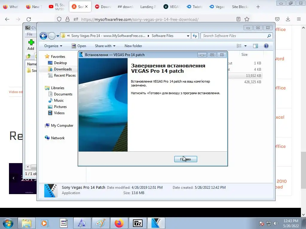Click 7-Zip up folder icon
The width and height of the screenshot is (306, 229).
[x=28, y=56]
